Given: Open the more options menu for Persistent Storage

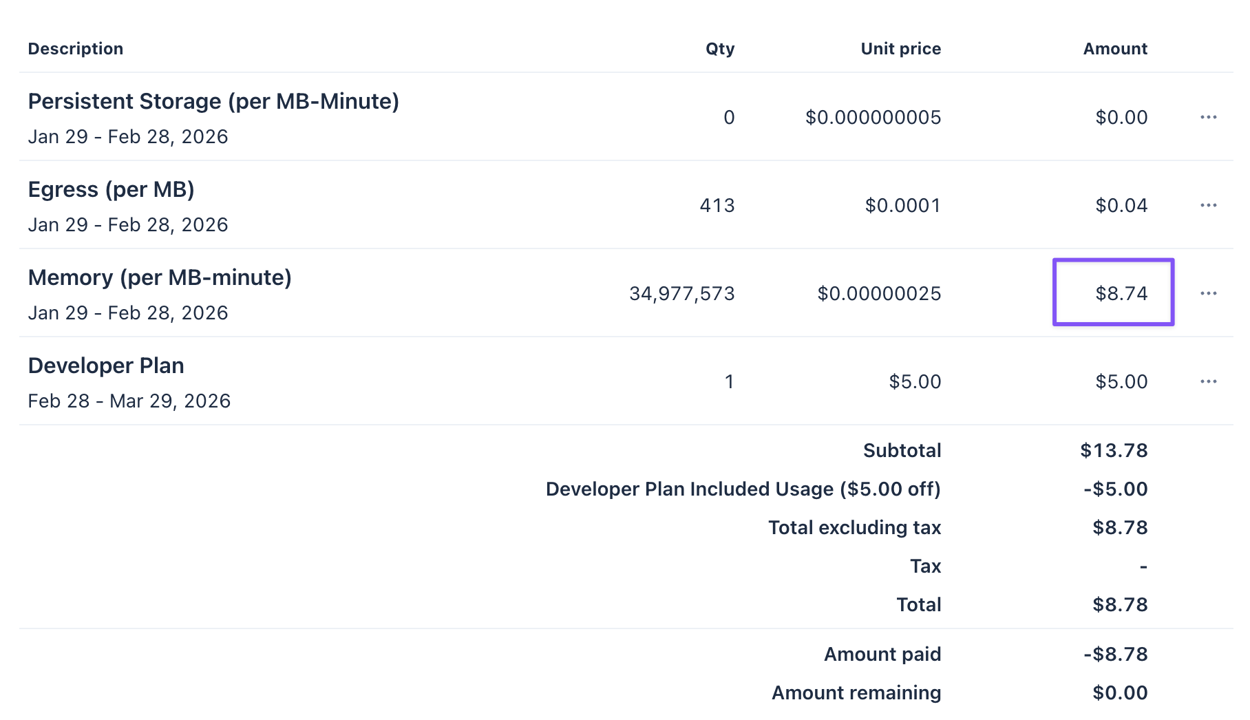Looking at the screenshot, I should click(x=1208, y=117).
